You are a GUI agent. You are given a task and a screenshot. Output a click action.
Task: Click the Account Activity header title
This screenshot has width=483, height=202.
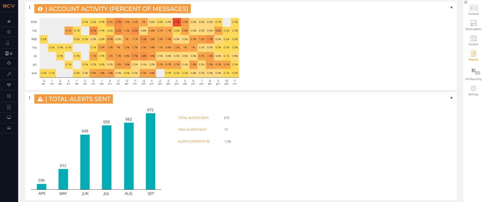point(113,9)
